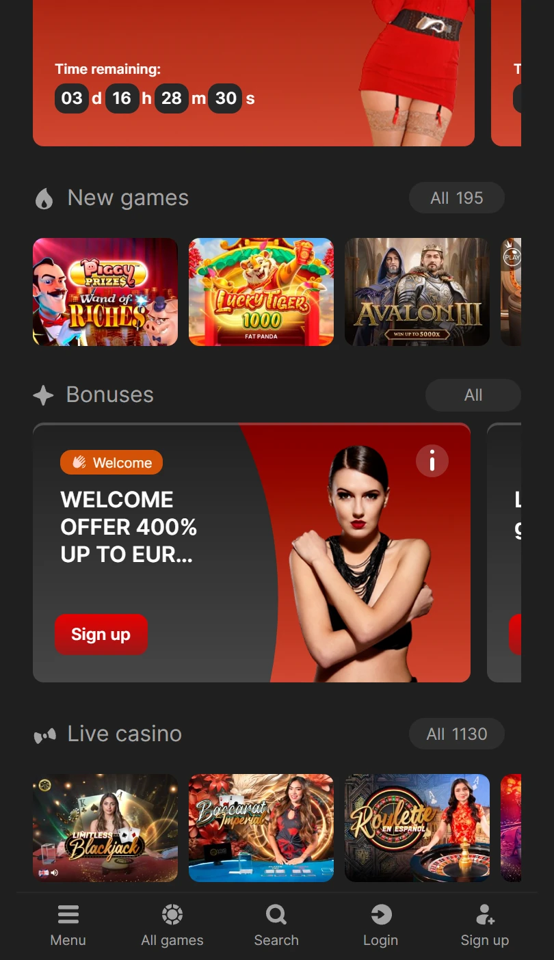The width and height of the screenshot is (554, 960).
Task: Click the orange Welcome tag
Action: tap(111, 463)
